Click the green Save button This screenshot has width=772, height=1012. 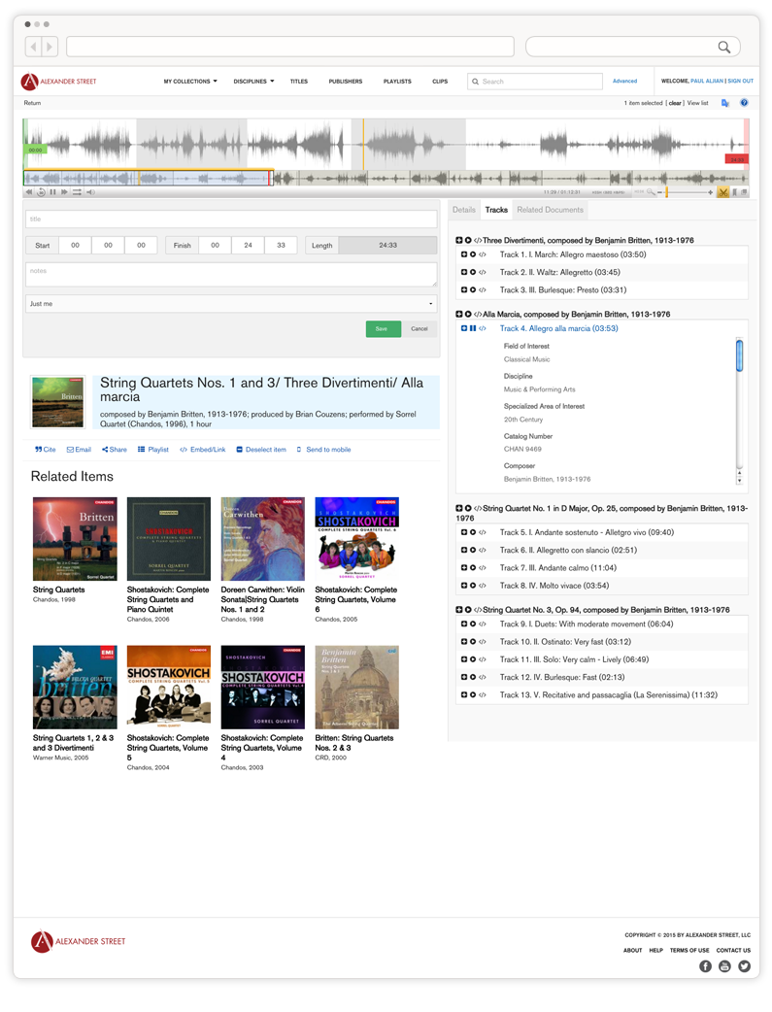click(383, 329)
